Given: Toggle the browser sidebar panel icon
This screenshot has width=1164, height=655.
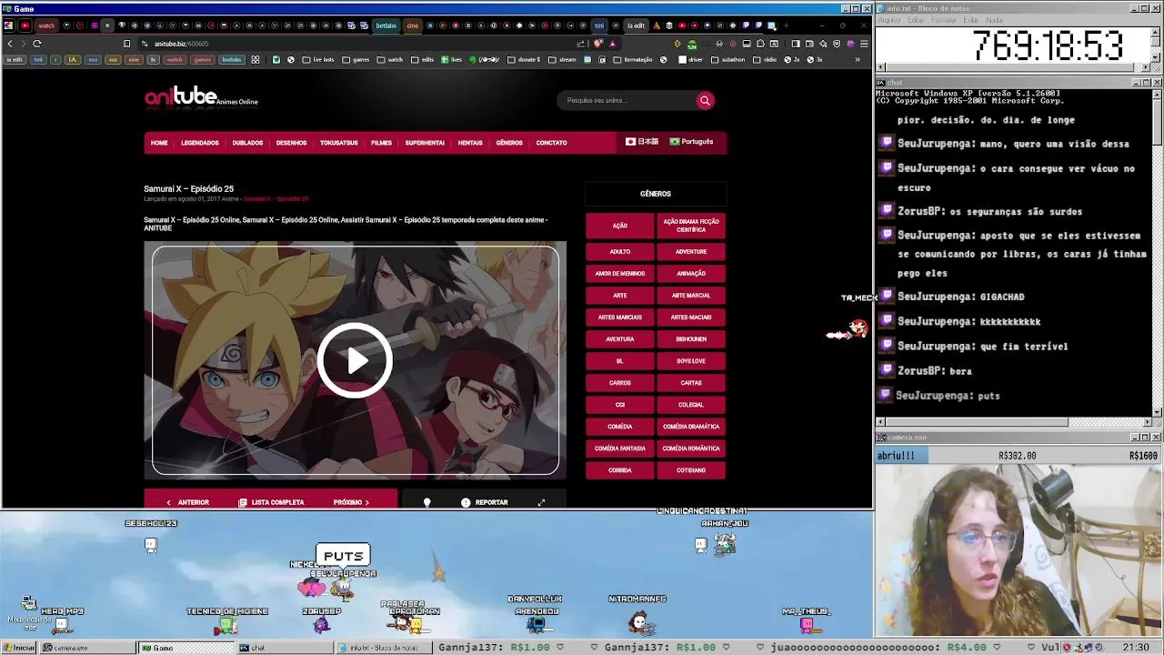Looking at the screenshot, I should [796, 44].
